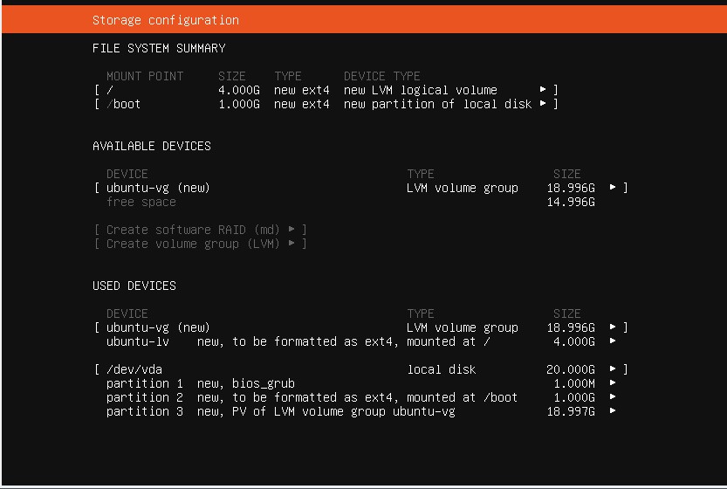This screenshot has height=489, width=727.
Task: Select Create volume group (LVM) option
Action: pos(201,244)
